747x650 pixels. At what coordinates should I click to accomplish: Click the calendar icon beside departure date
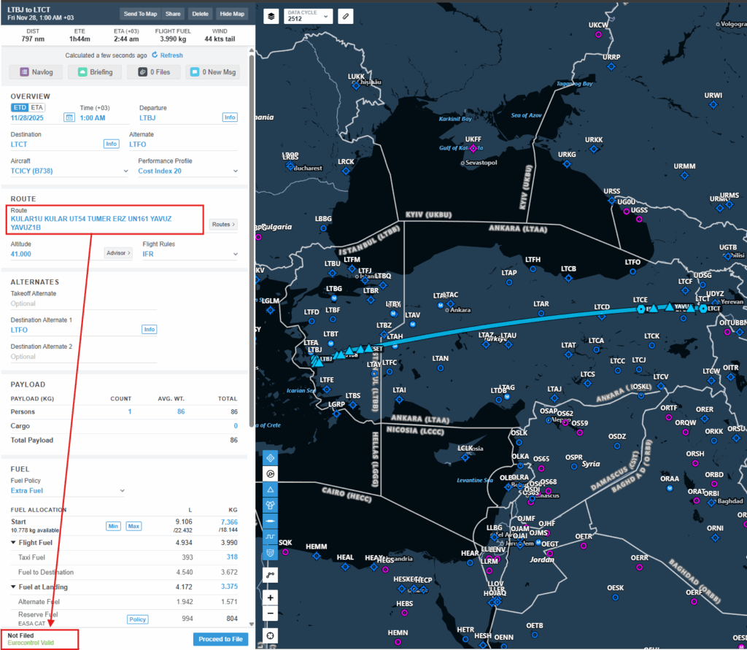69,117
